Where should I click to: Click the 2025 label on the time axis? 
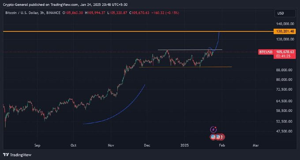[x=184, y=145]
